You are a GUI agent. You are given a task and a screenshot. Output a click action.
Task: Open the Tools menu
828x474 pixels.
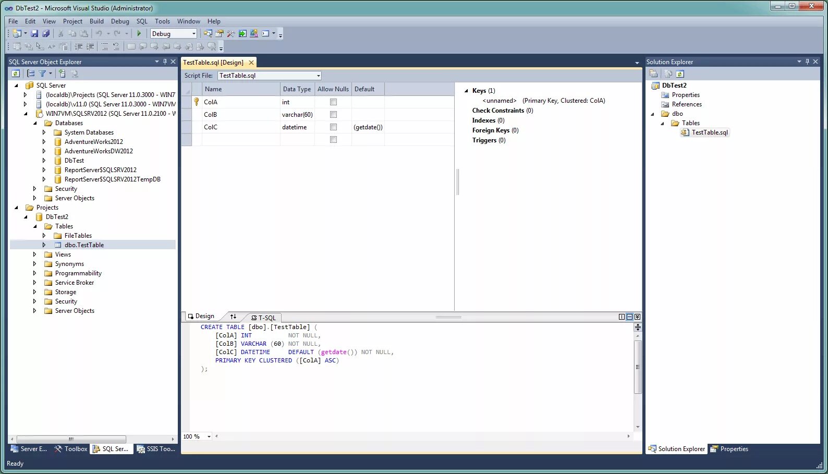pyautogui.click(x=162, y=21)
